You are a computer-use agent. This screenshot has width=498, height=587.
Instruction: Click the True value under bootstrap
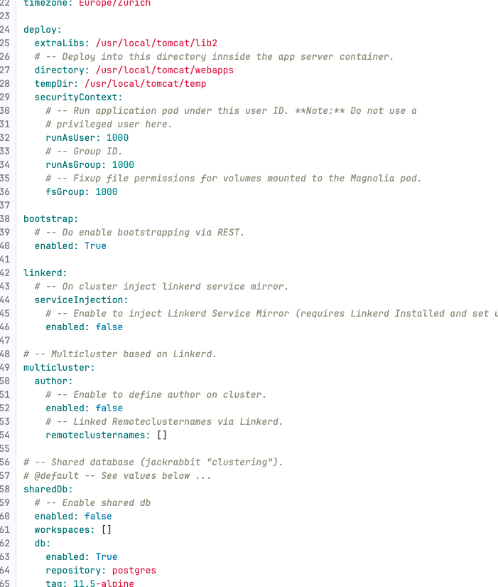[95, 246]
